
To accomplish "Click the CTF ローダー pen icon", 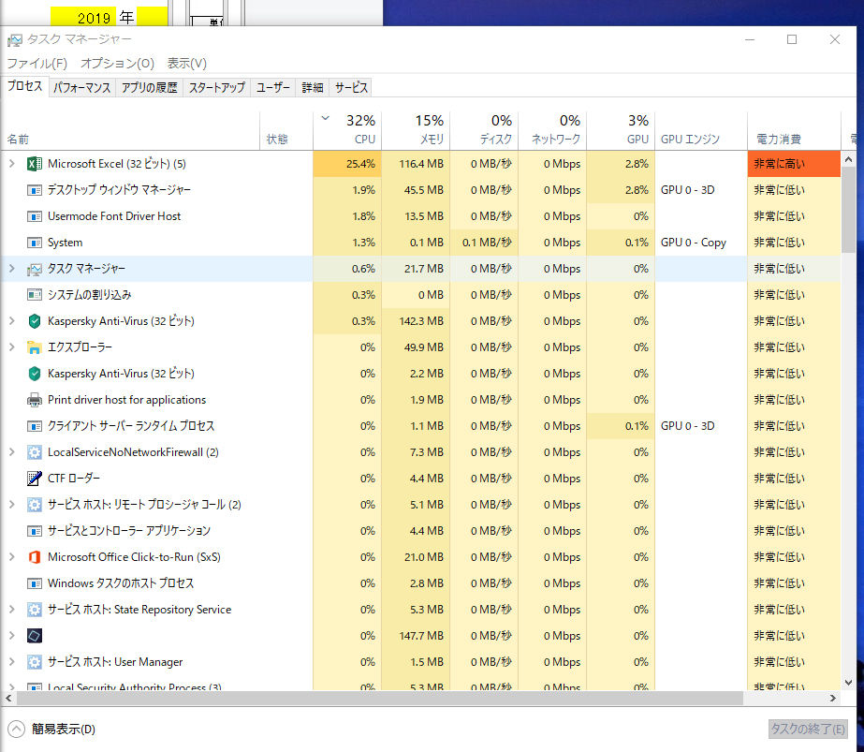I will coord(34,478).
